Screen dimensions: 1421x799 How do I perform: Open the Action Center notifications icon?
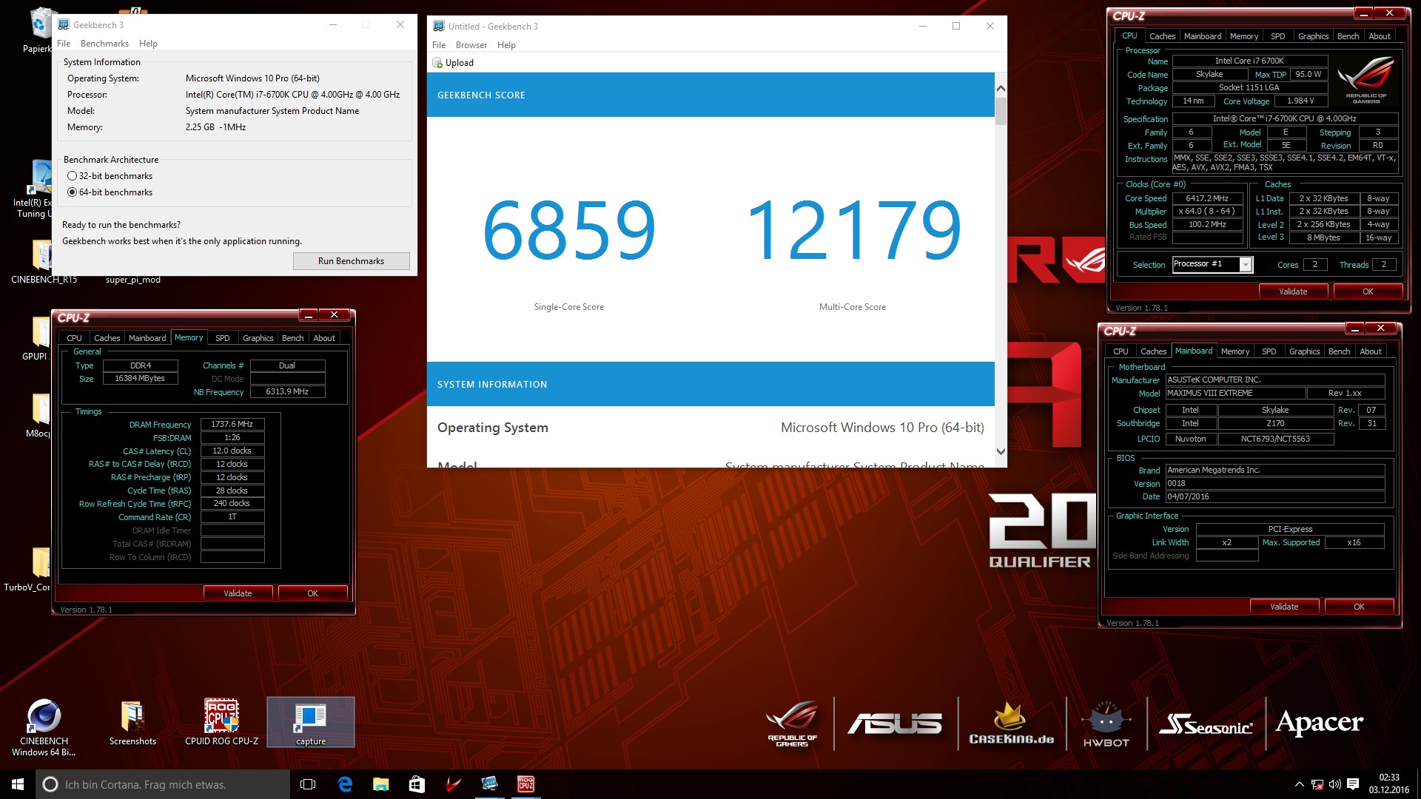point(1353,784)
